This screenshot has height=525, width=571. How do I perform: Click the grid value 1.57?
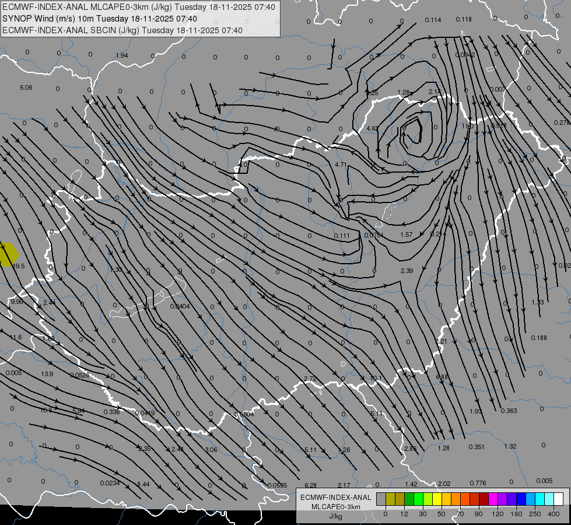coord(407,235)
